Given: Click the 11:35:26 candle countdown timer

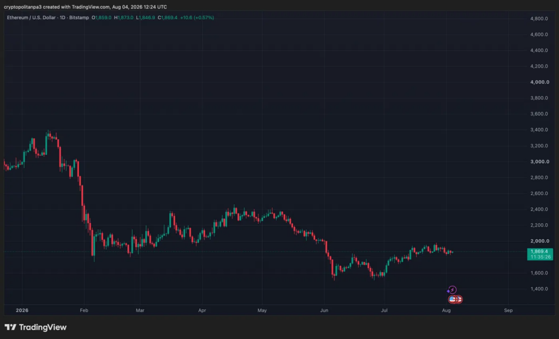Looking at the screenshot, I should 540,257.
